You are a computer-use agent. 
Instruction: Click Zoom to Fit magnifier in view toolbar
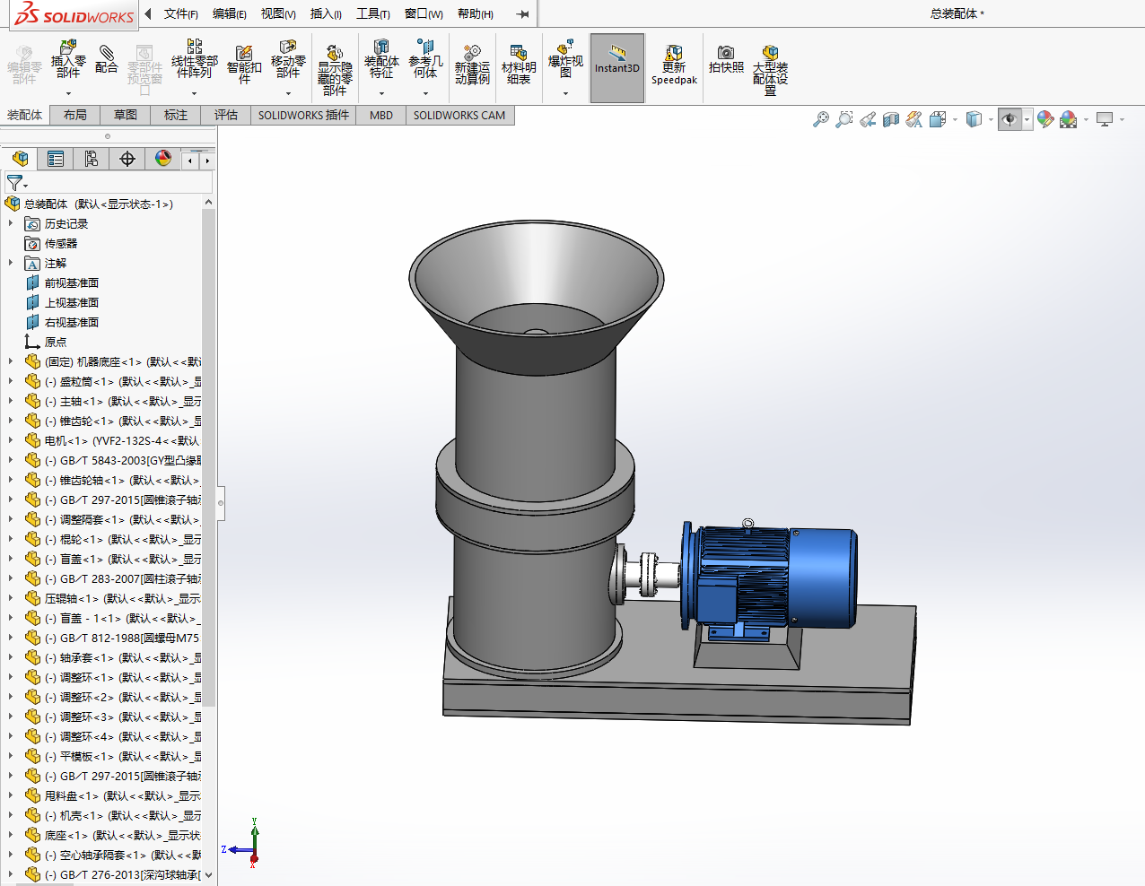click(820, 119)
